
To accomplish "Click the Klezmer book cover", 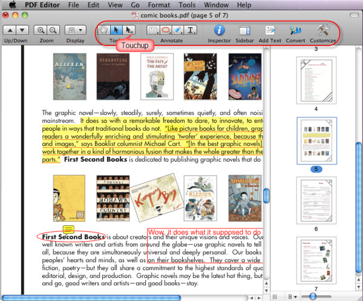I will pyautogui.click(x=200, y=198).
